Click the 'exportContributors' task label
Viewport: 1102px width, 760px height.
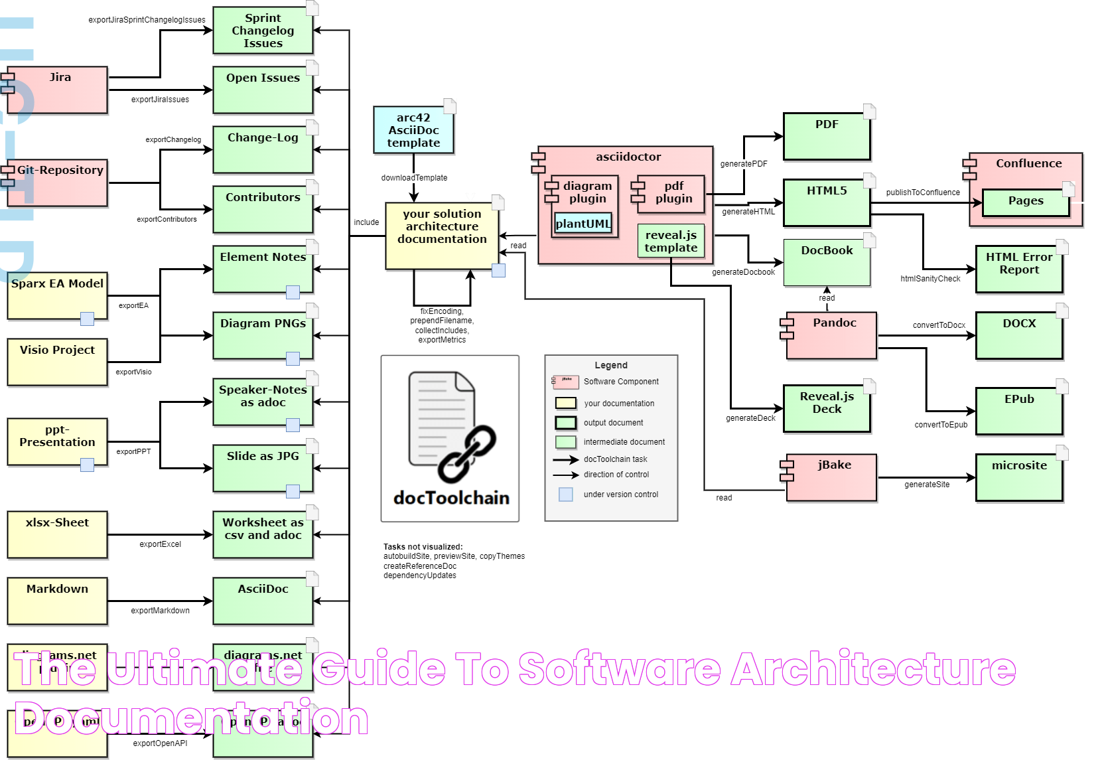click(x=167, y=219)
